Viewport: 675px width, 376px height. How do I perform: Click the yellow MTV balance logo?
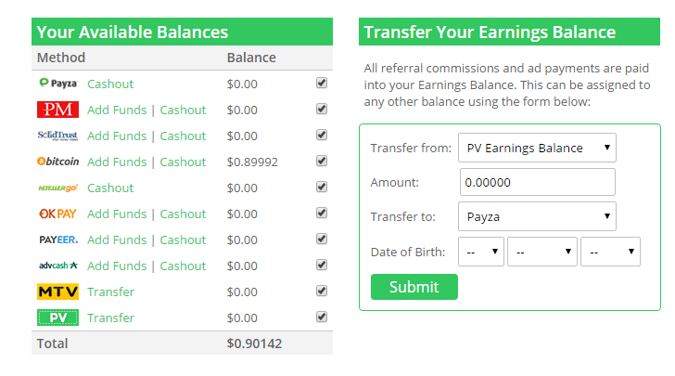(57, 292)
